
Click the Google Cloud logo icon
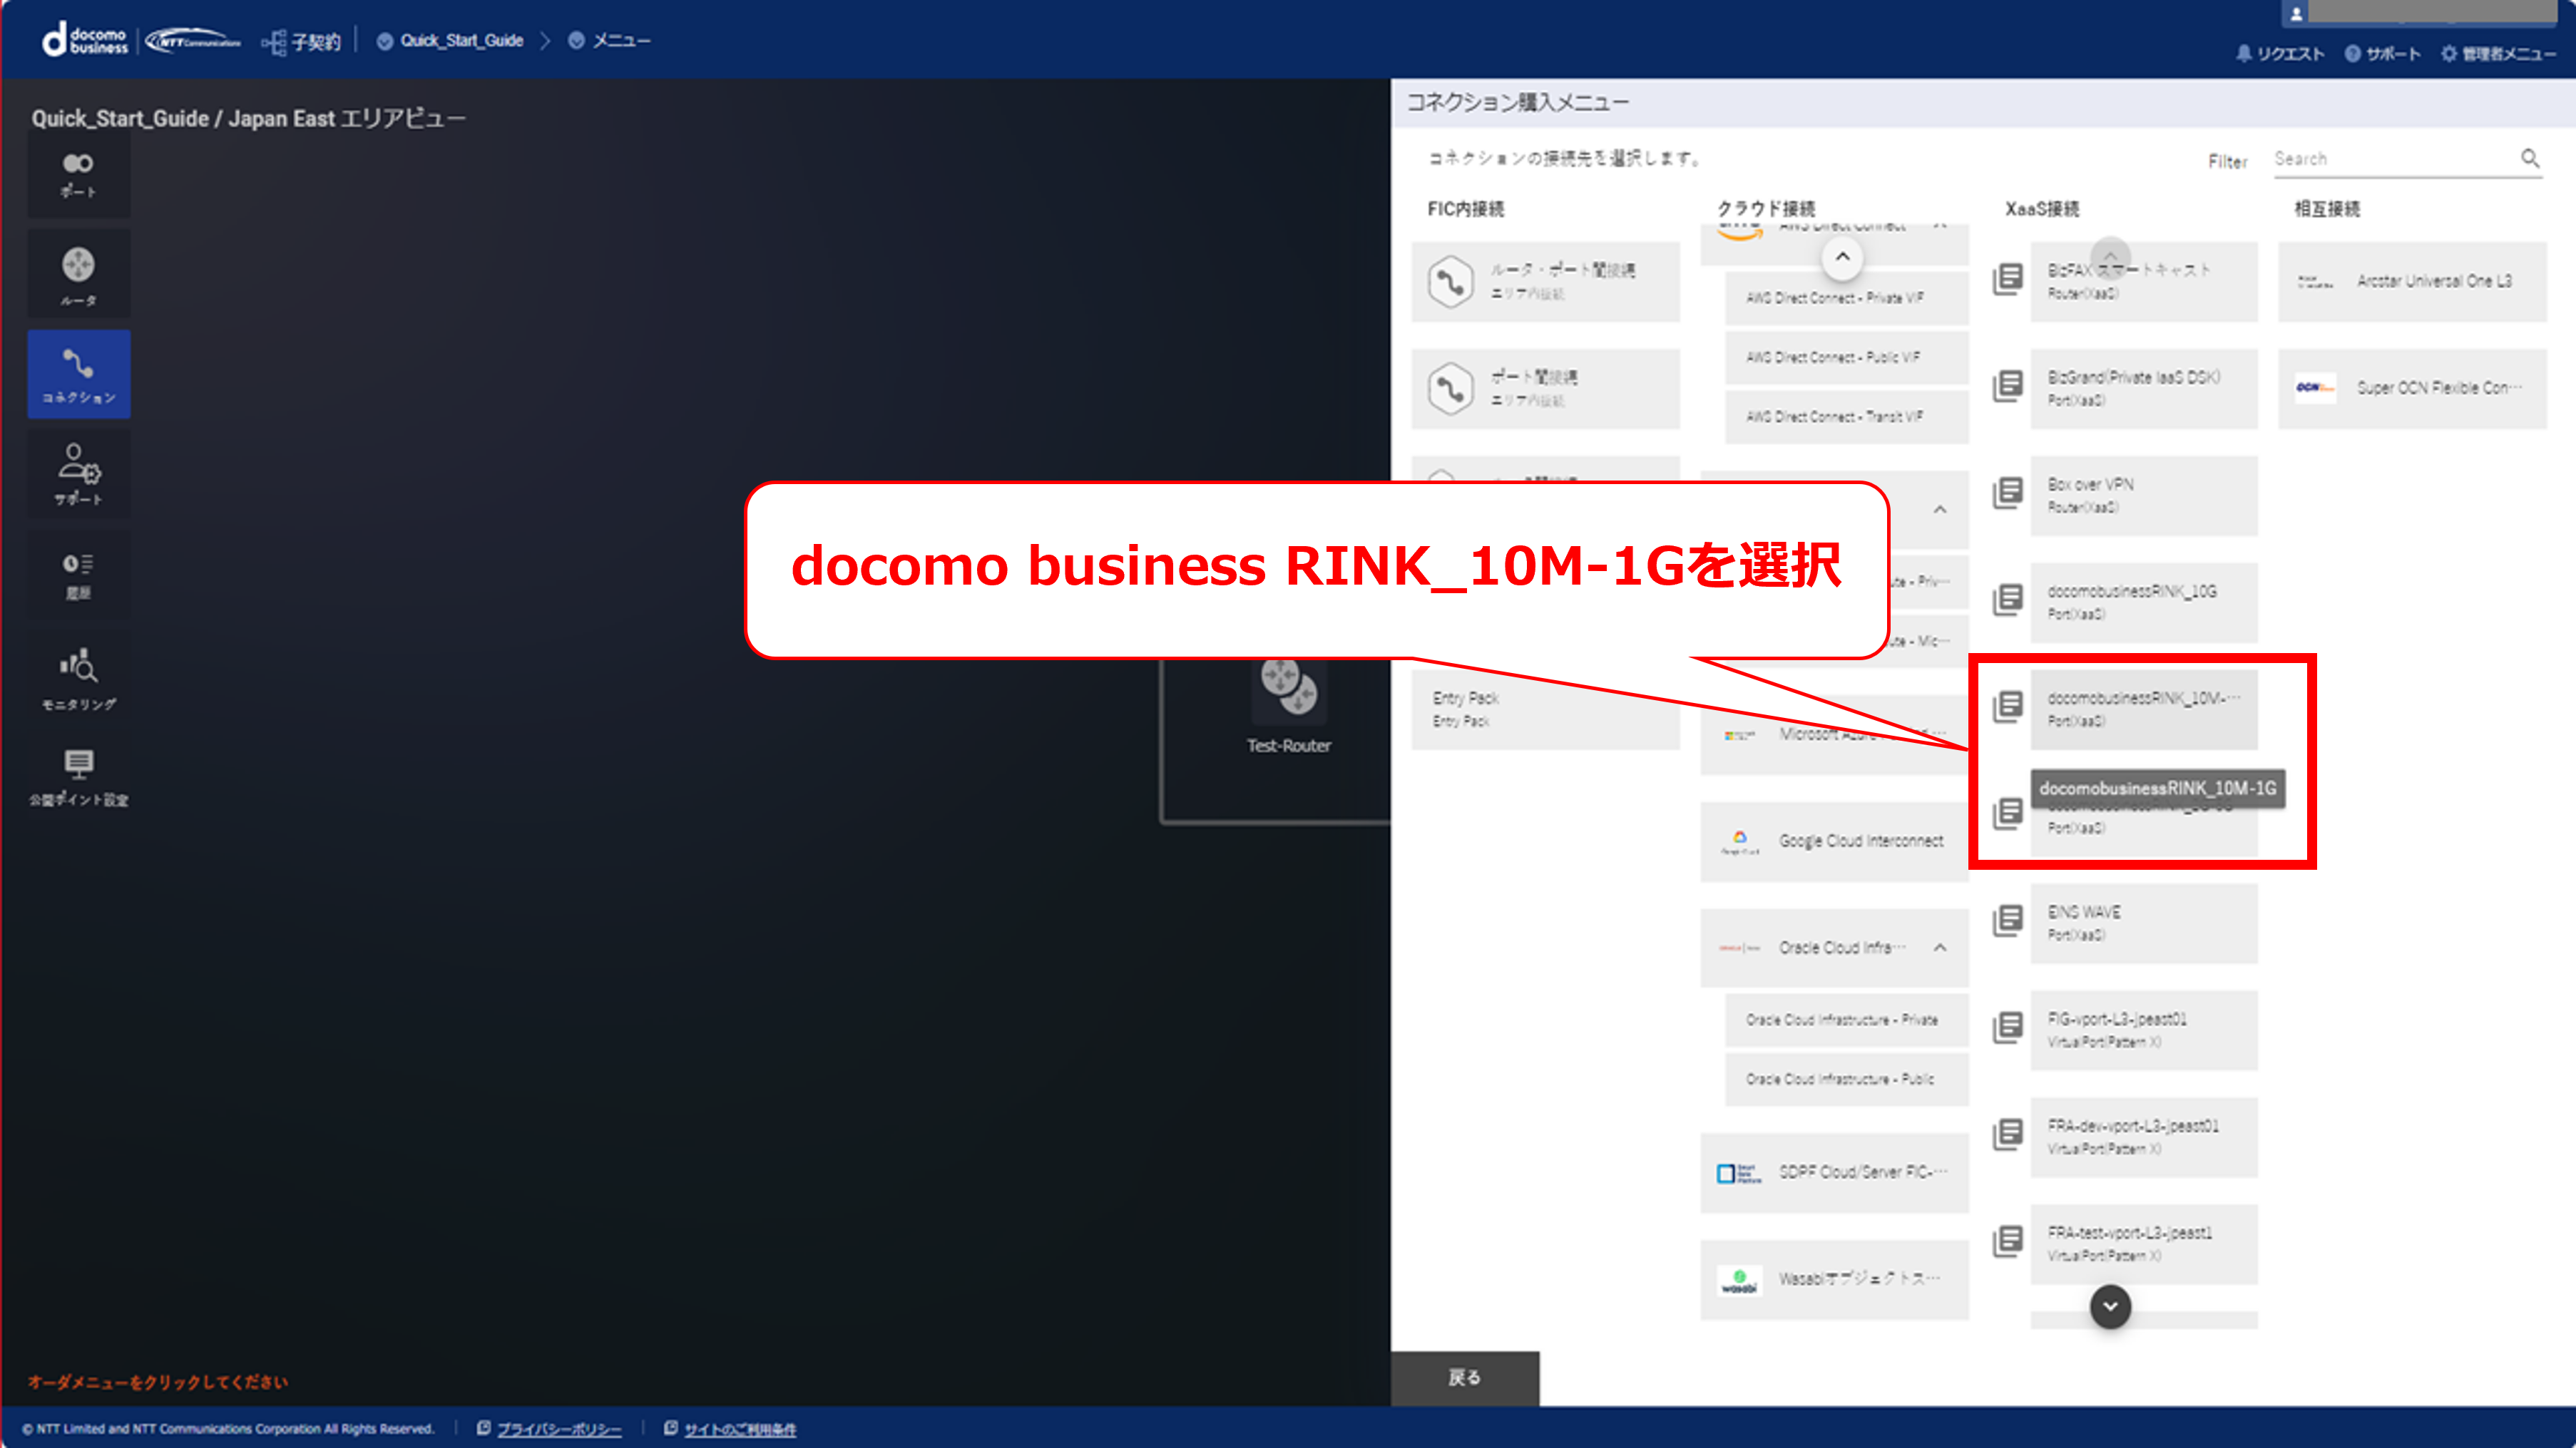coord(1739,842)
